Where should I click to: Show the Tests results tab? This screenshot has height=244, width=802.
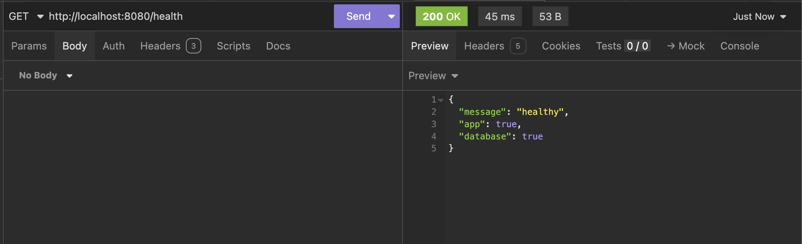click(x=622, y=46)
